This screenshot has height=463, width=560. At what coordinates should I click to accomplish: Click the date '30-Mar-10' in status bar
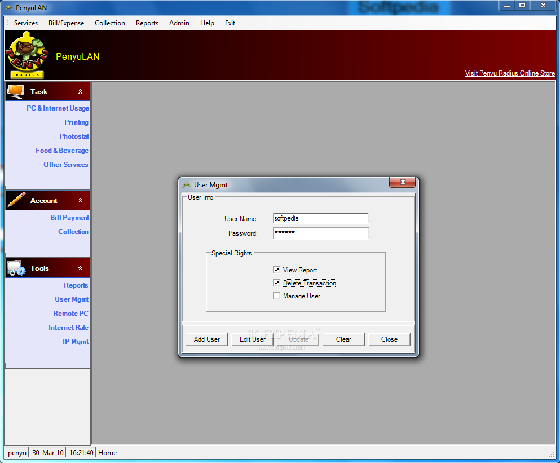48,453
